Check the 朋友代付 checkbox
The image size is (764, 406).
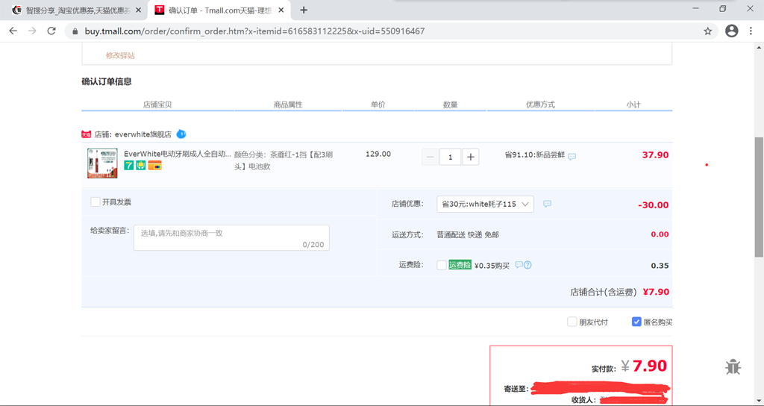[572, 322]
